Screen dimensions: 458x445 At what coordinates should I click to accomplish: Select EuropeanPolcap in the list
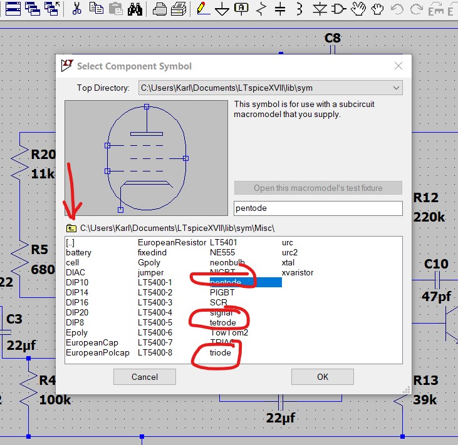pos(98,352)
